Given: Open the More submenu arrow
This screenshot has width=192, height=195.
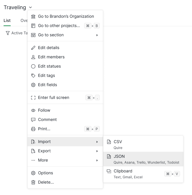Looking at the screenshot, I should coord(97,160).
